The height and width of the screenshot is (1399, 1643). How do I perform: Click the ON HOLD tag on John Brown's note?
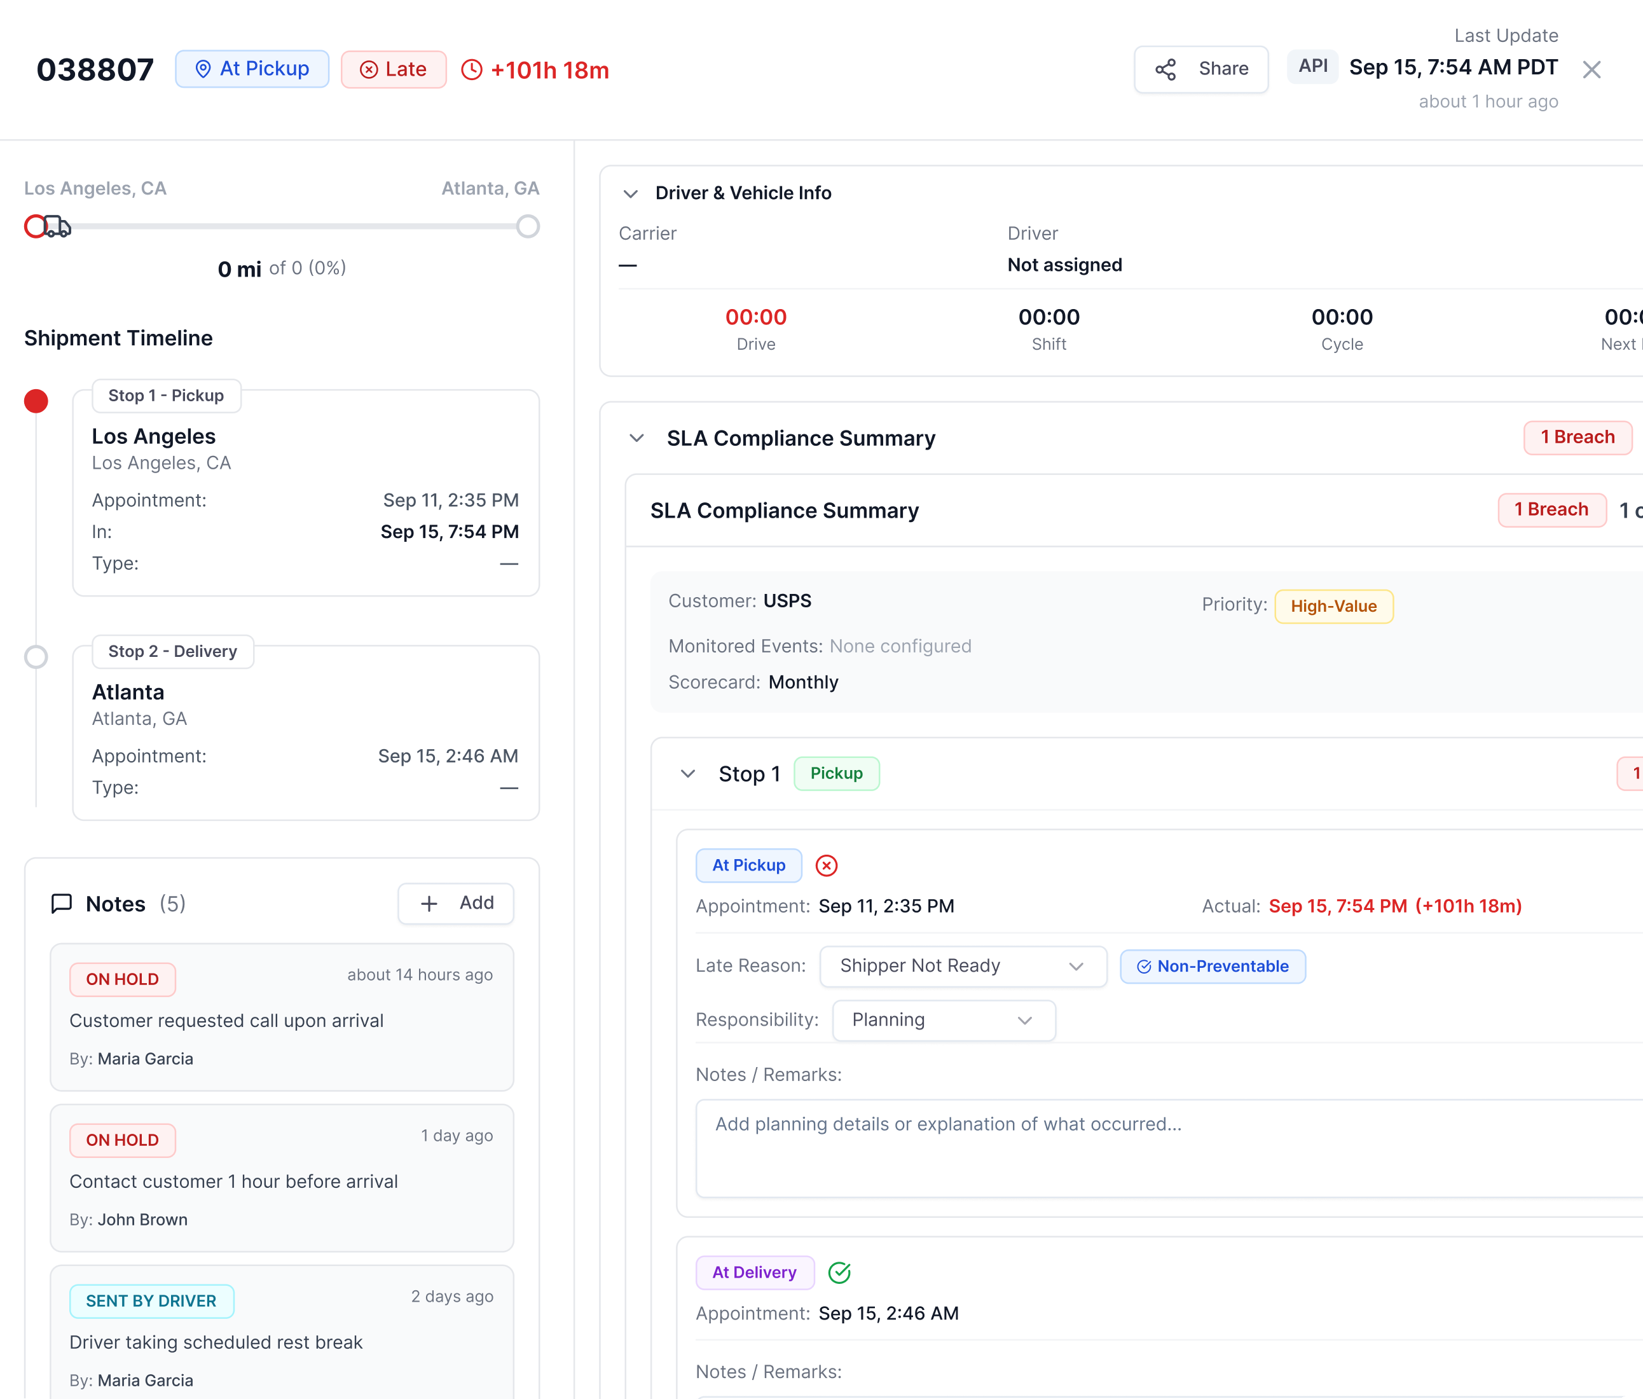coord(122,1140)
